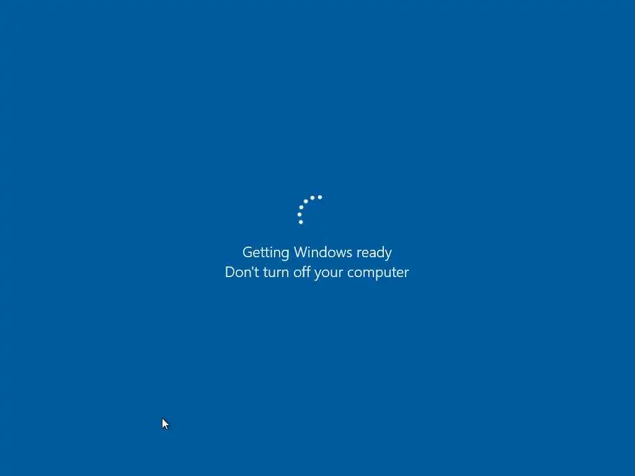Click the fourth spinner dot from the right

click(301, 207)
